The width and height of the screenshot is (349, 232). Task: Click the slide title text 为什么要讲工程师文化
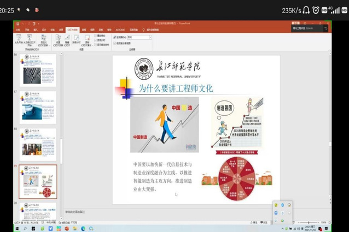[176, 88]
